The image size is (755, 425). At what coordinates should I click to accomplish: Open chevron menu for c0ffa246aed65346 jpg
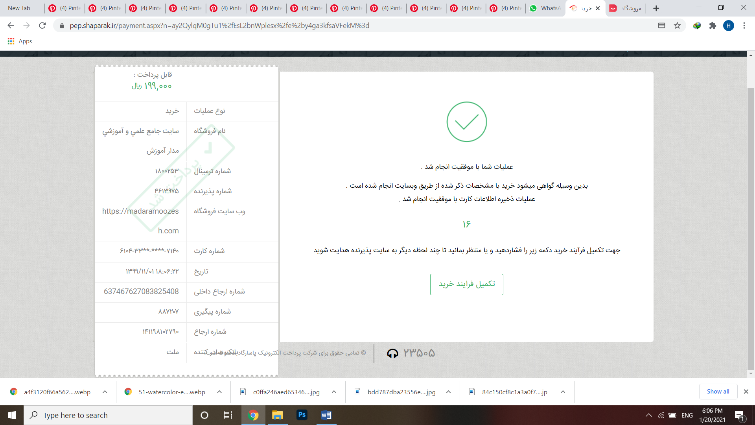tap(334, 392)
